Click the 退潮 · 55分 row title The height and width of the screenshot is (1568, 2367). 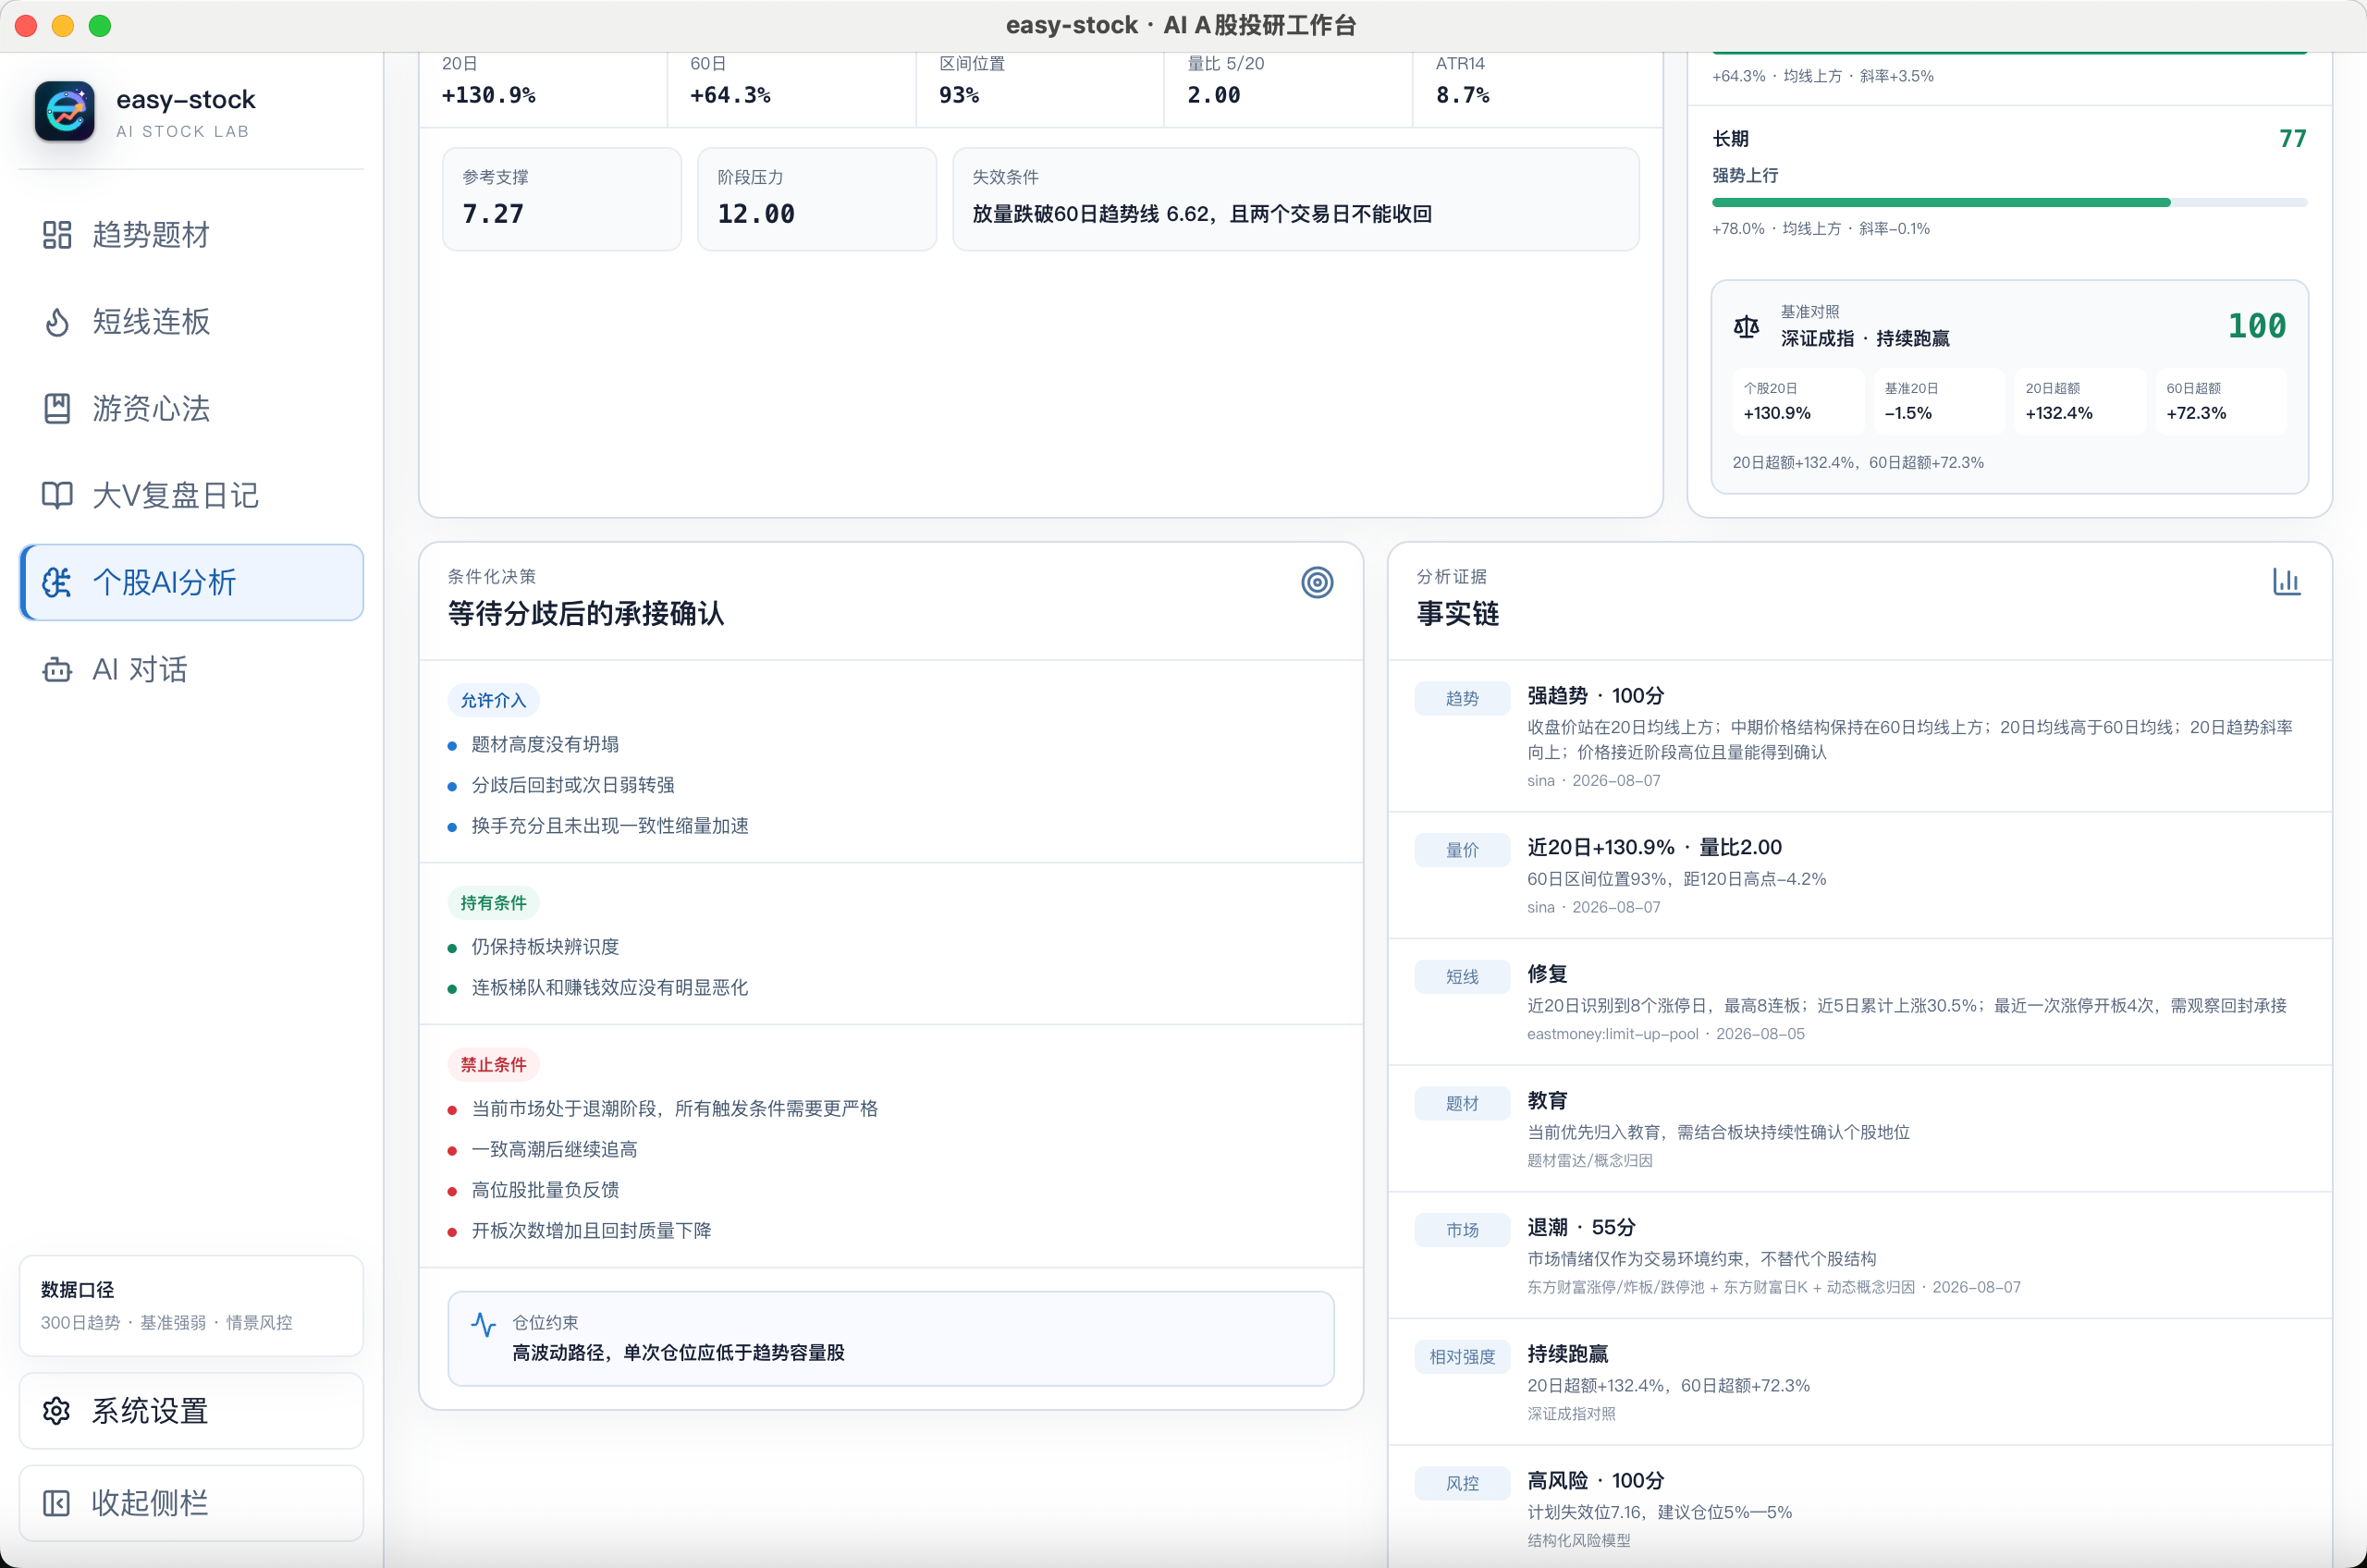pos(1581,1227)
